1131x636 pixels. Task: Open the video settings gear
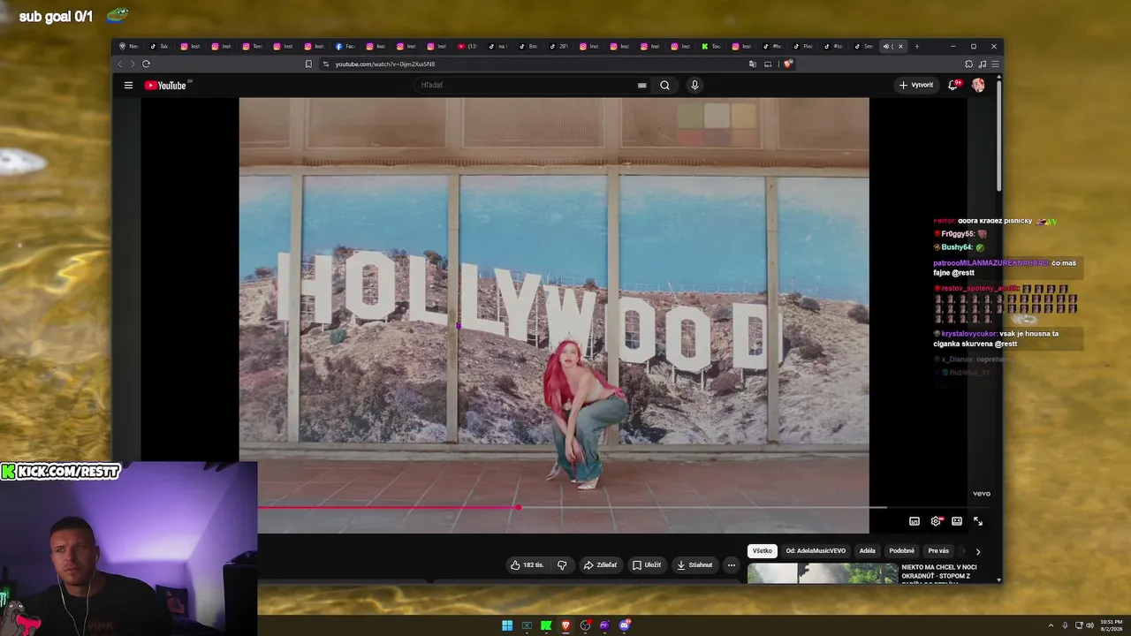[936, 521]
